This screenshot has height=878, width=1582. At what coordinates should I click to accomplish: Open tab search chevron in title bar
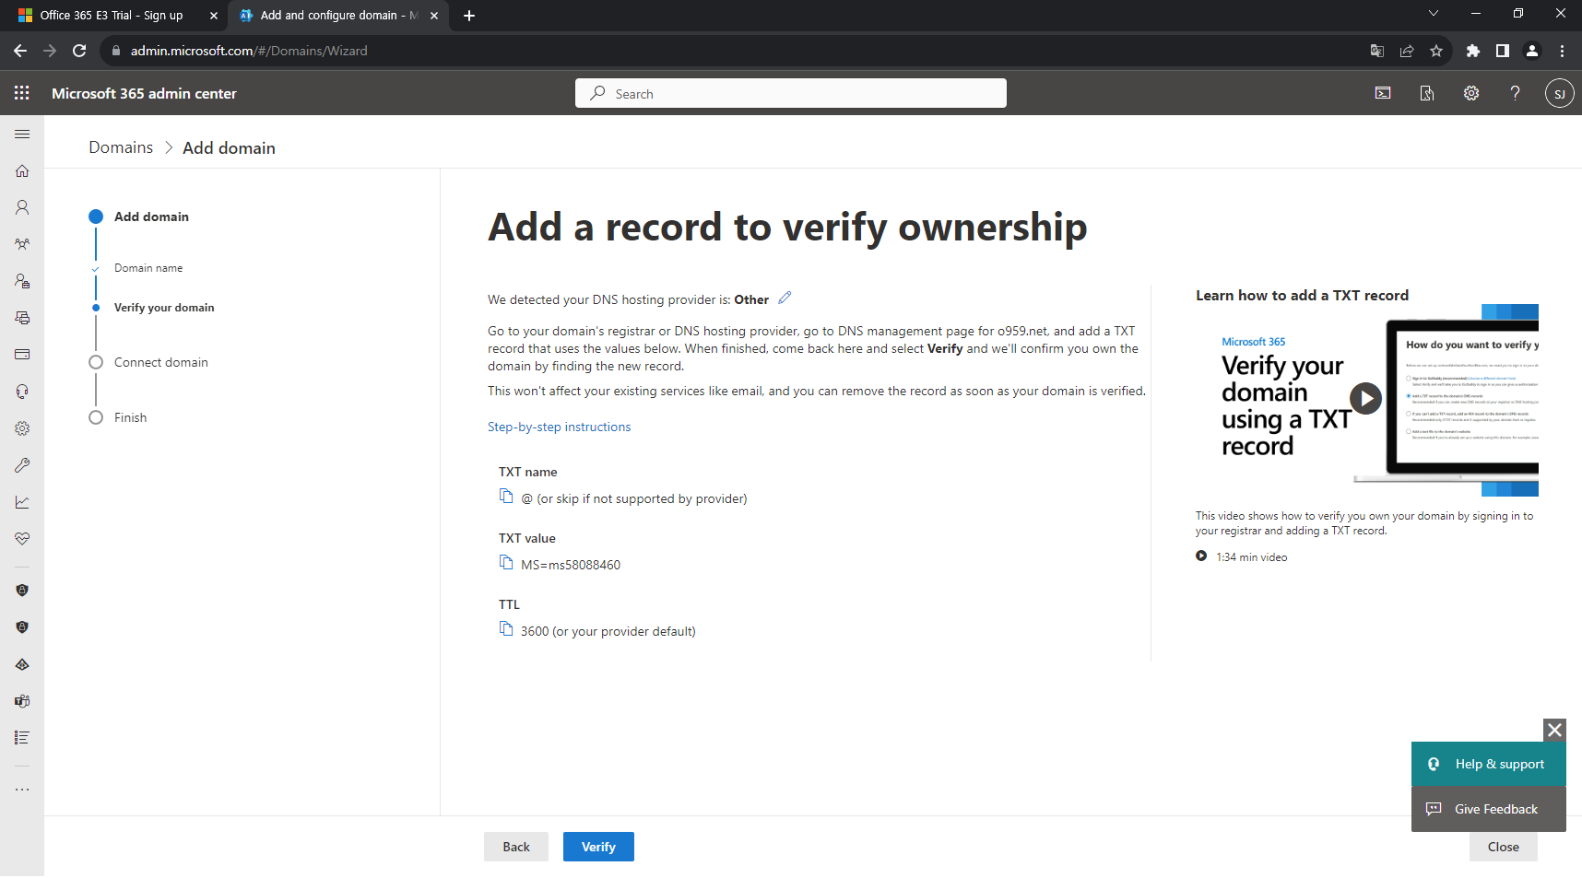pyautogui.click(x=1433, y=13)
